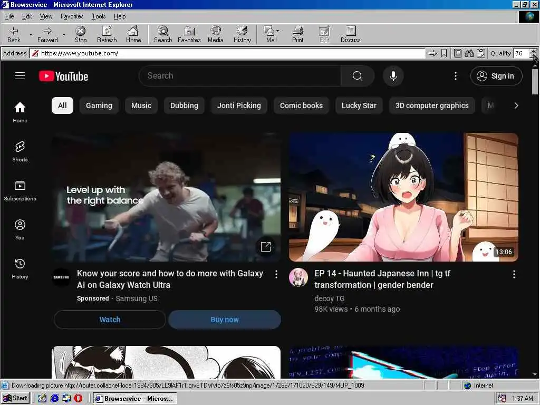
Task: Click the ad's Watch button
Action: [x=110, y=319]
